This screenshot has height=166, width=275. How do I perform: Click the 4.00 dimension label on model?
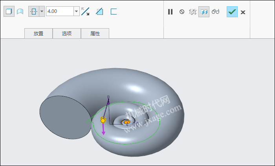(132, 124)
